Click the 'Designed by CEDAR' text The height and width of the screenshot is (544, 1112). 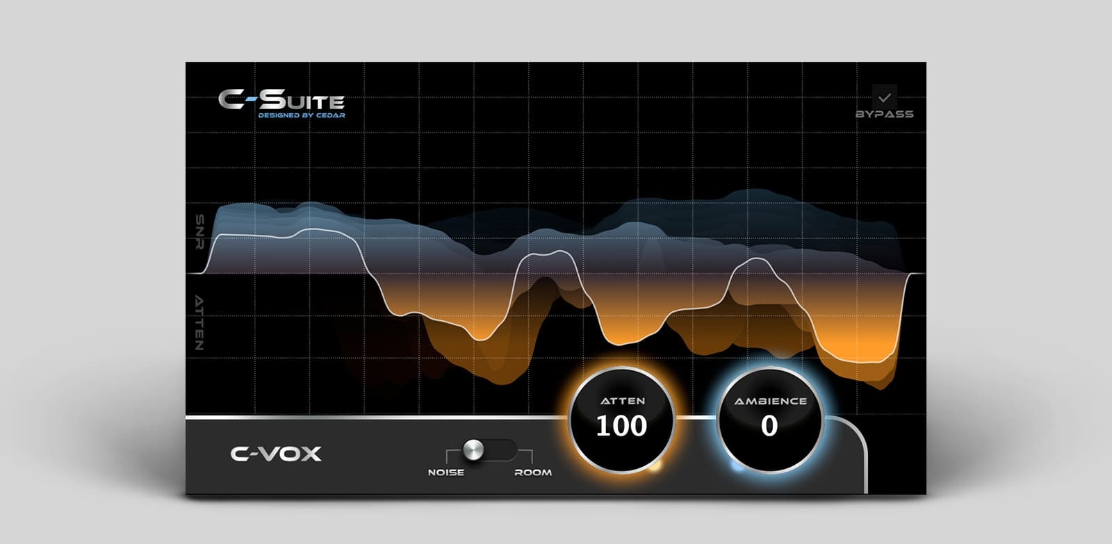(302, 115)
